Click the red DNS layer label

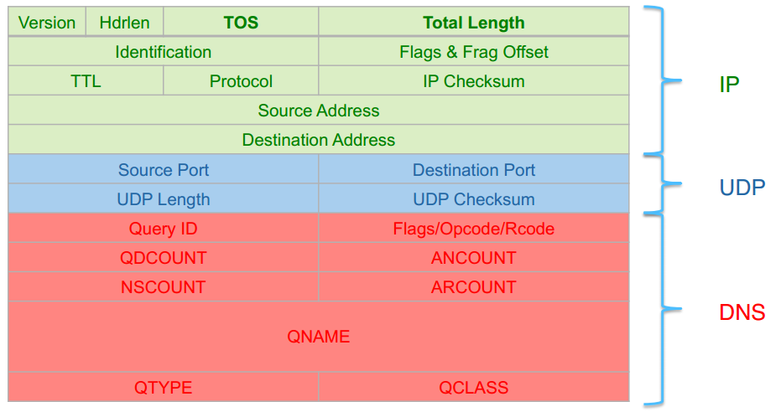(x=742, y=313)
